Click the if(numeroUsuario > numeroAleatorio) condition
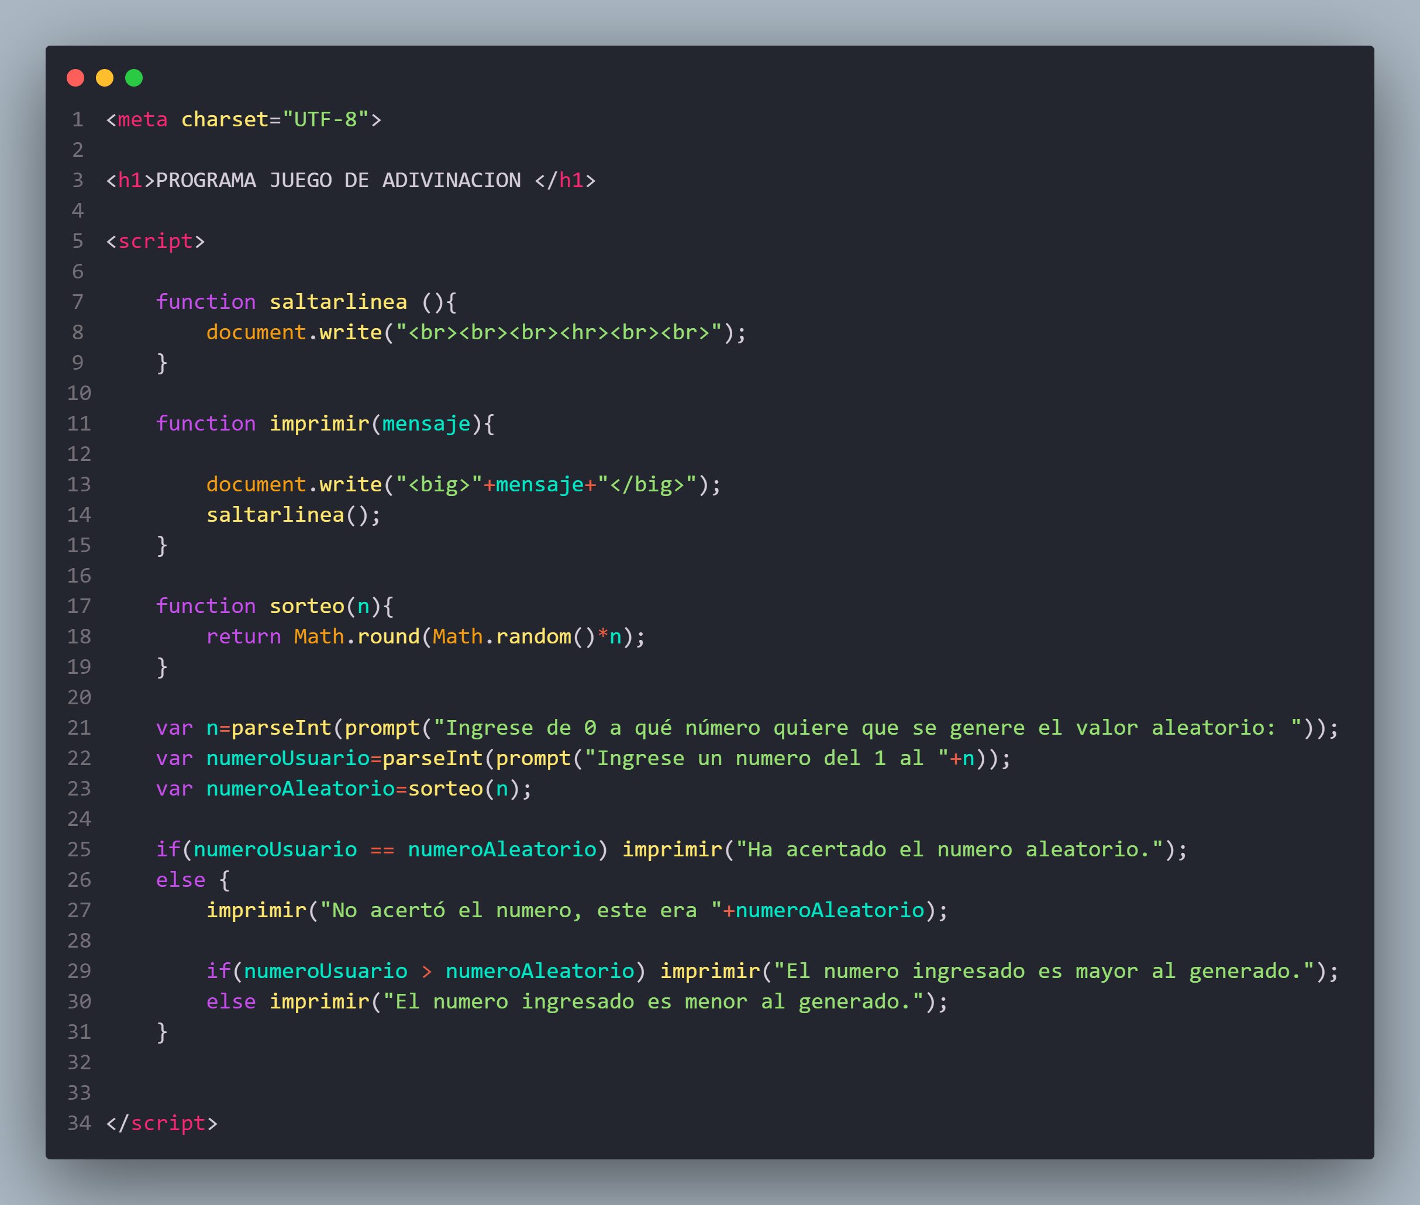1420x1205 pixels. pyautogui.click(x=426, y=970)
